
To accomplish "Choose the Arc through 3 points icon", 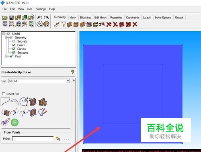I will click(14, 102).
